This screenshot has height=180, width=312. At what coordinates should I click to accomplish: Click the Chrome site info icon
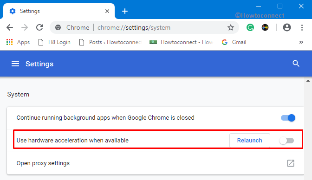pyautogui.click(x=58, y=27)
